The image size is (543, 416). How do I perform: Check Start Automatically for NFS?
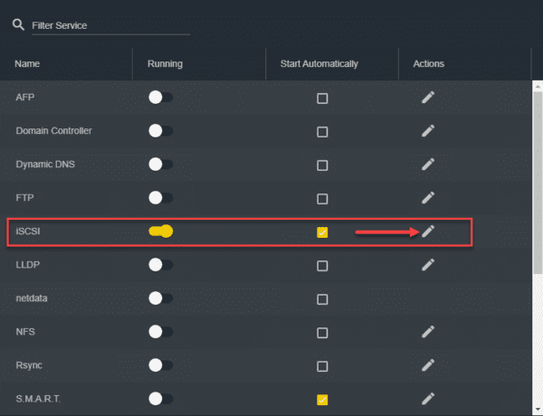(x=322, y=332)
